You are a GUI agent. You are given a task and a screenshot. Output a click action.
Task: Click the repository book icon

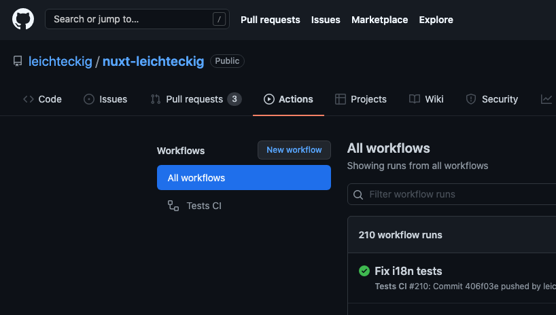[18, 61]
